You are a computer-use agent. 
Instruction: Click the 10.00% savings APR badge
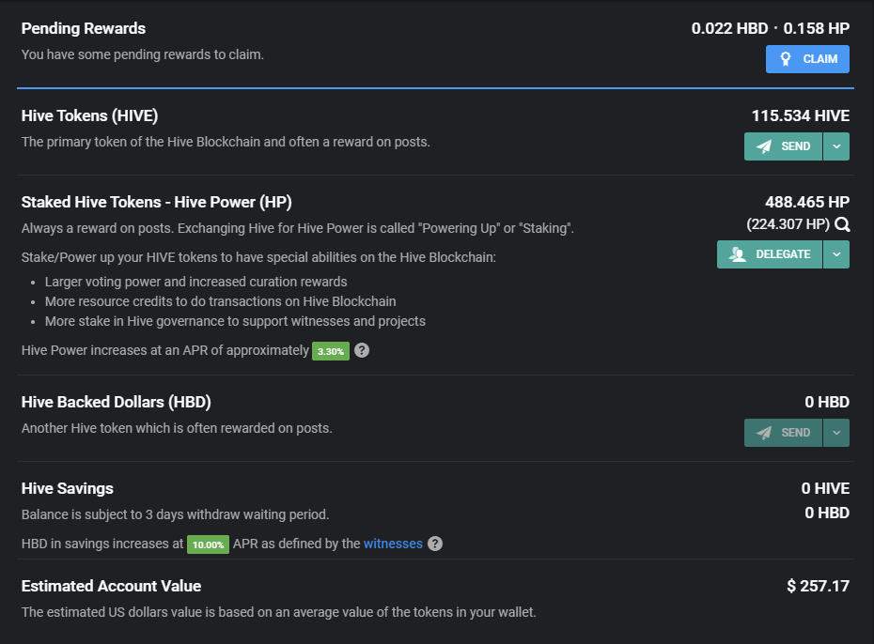(208, 544)
